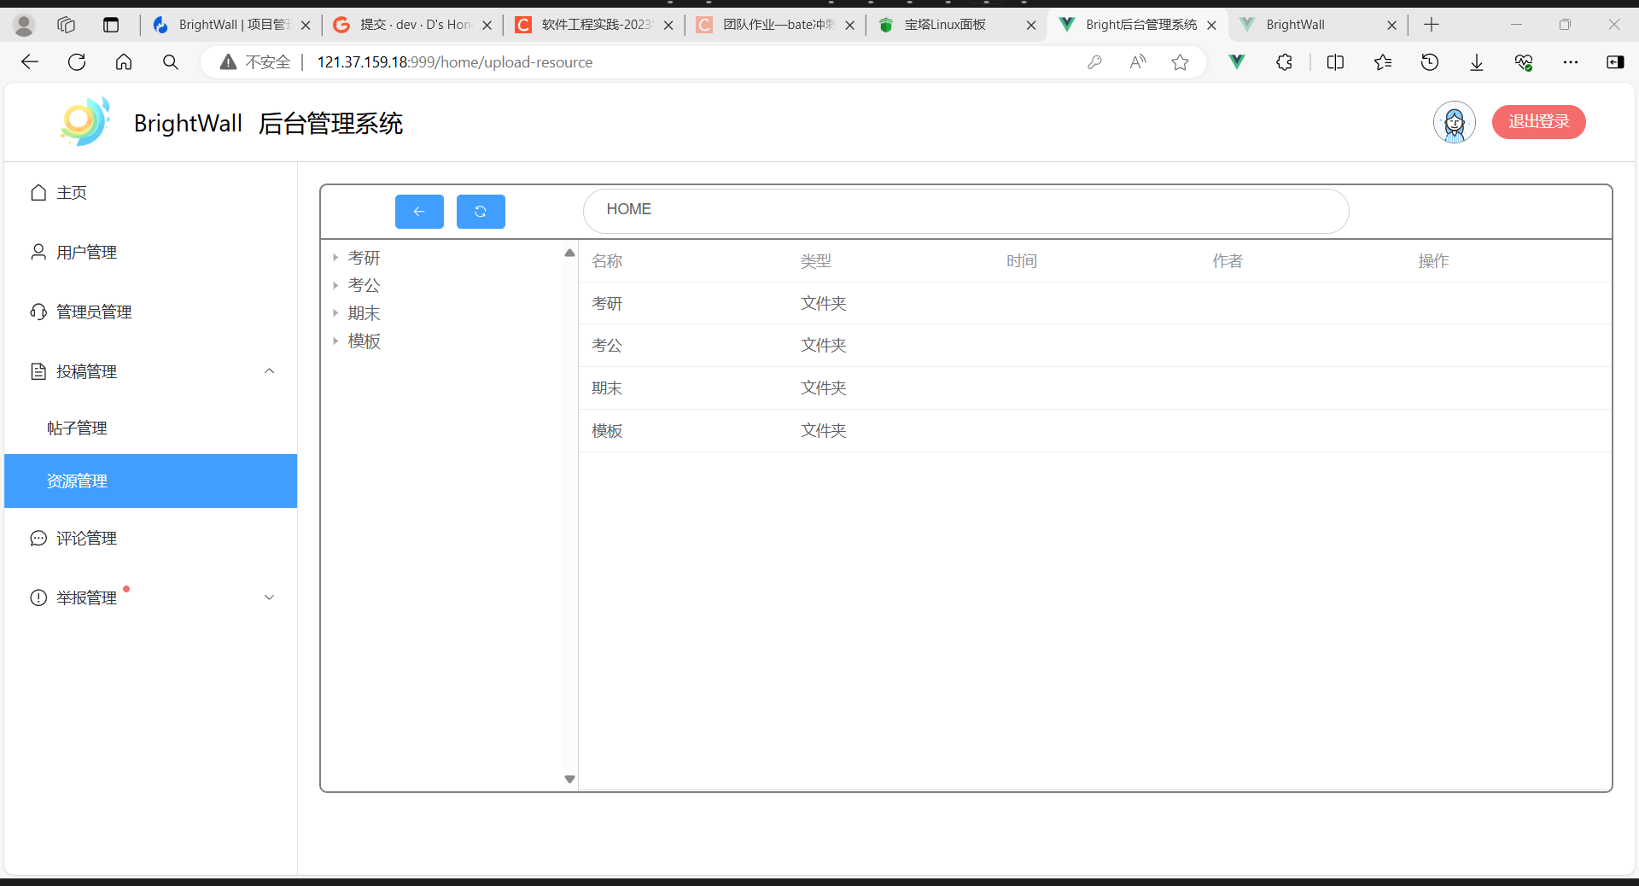Image resolution: width=1639 pixels, height=886 pixels.
Task: Click the browser address bar URL
Action: coord(455,62)
